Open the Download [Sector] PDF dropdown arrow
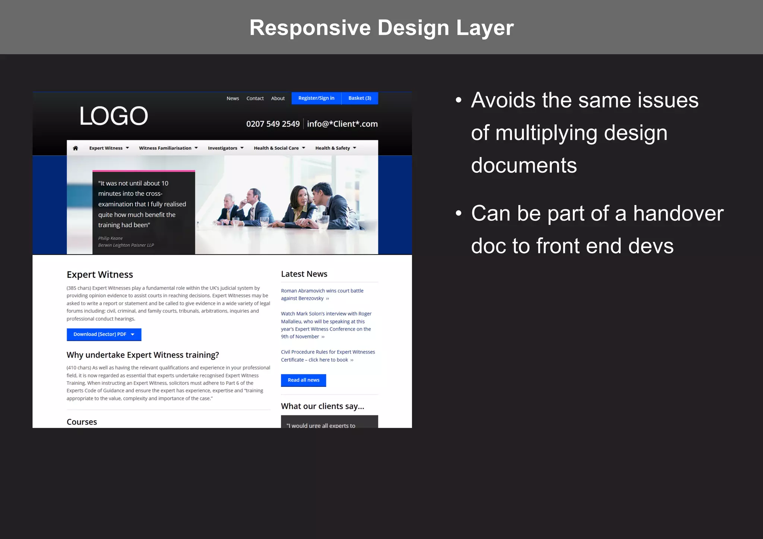 pyautogui.click(x=133, y=335)
